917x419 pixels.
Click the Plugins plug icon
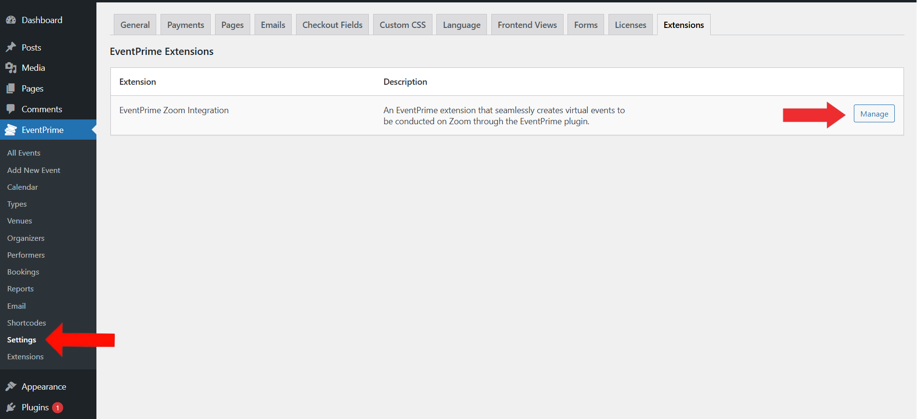(x=11, y=407)
